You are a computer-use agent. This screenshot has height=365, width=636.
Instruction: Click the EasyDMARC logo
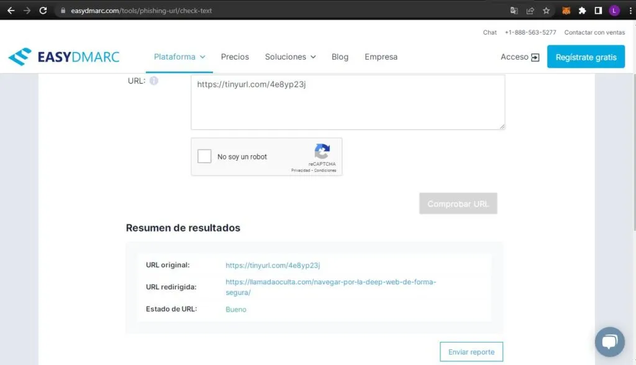point(63,56)
